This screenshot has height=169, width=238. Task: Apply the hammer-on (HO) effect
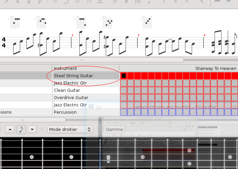pyautogui.click(x=100, y=2)
